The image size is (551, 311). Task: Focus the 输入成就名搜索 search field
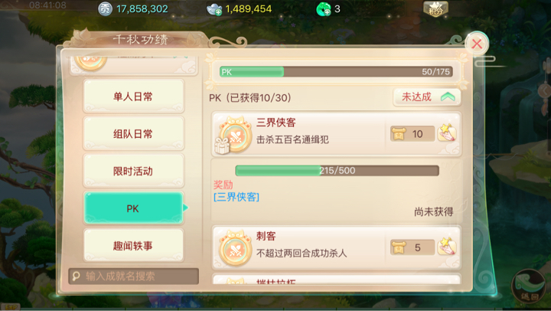tap(133, 277)
